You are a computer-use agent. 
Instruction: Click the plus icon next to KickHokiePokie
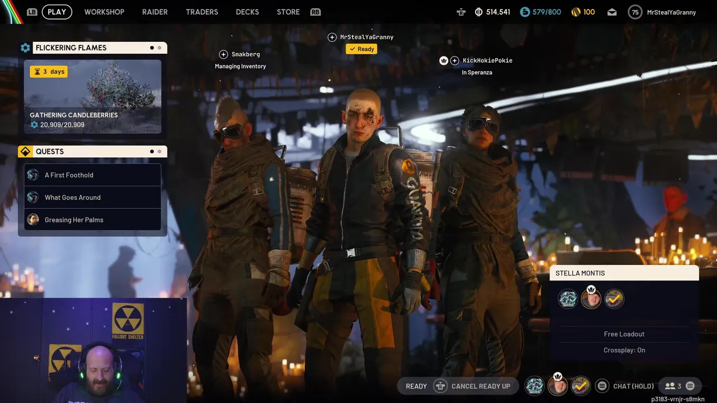[x=454, y=60]
